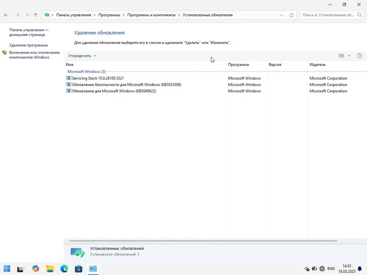Screen dimensions: 367x275
Task: Click the Control Panel icon in breadcrumb bar
Action: [x=46, y=15]
